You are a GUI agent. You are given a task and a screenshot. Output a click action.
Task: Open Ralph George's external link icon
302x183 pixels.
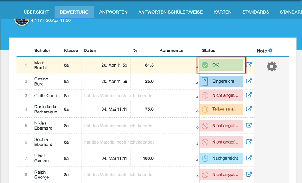[x=249, y=174]
